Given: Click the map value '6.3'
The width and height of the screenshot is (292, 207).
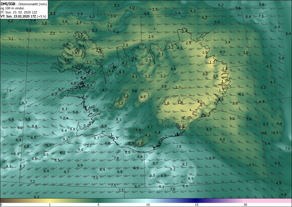Looking at the screenshot, I should [x=36, y=197].
